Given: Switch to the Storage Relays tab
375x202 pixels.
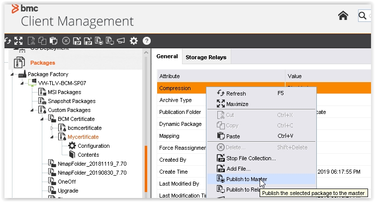Looking at the screenshot, I should coord(206,57).
